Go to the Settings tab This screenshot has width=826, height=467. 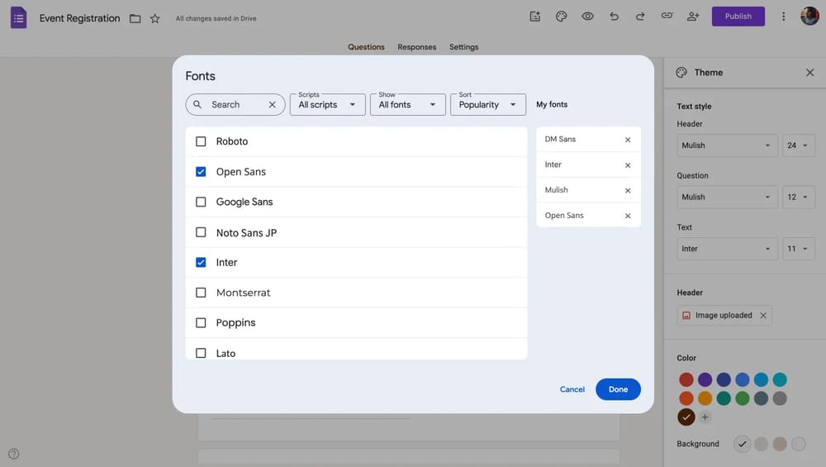(x=463, y=47)
